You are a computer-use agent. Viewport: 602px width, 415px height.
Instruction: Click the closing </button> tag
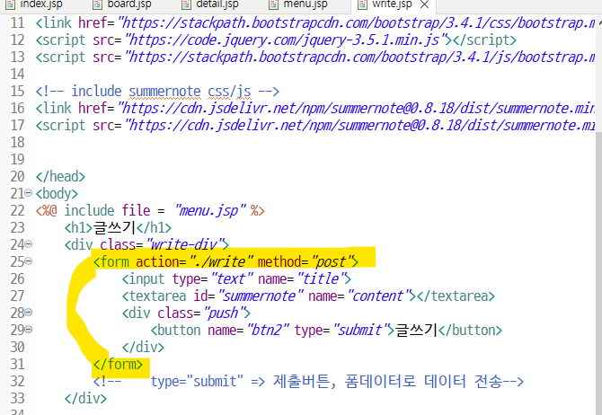tap(470, 331)
